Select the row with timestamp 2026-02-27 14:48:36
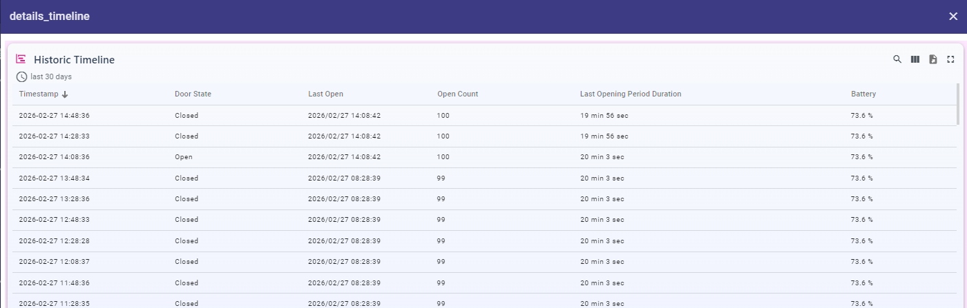This screenshot has height=308, width=967. 54,115
